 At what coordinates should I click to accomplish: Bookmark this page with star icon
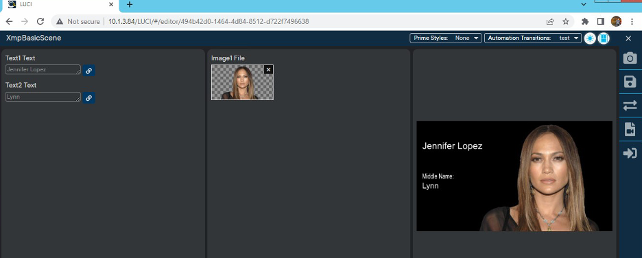tap(565, 21)
